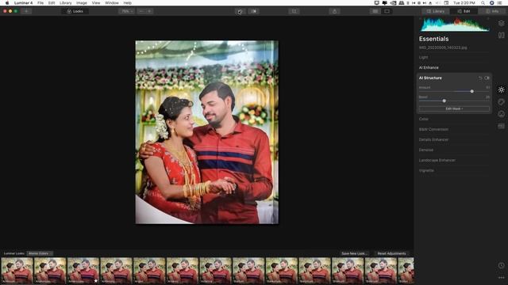Select the Crop tool icon
The width and height of the screenshot is (508, 285).
click(294, 11)
